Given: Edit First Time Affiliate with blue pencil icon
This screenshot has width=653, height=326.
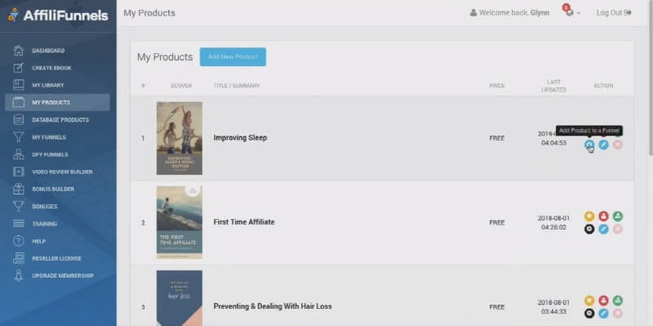Looking at the screenshot, I should click(x=603, y=230).
